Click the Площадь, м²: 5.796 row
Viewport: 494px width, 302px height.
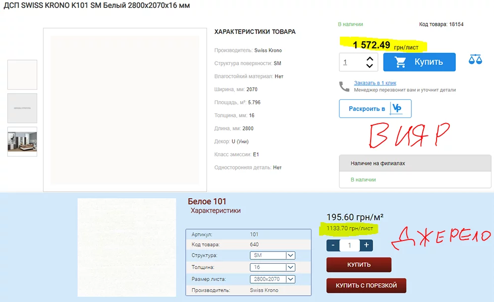[237, 103]
